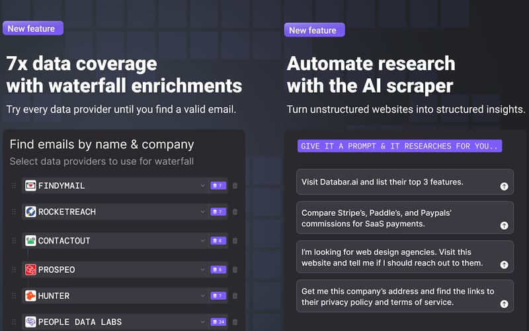
Task: Click 'Select data providers to use' text
Action: coord(102,162)
